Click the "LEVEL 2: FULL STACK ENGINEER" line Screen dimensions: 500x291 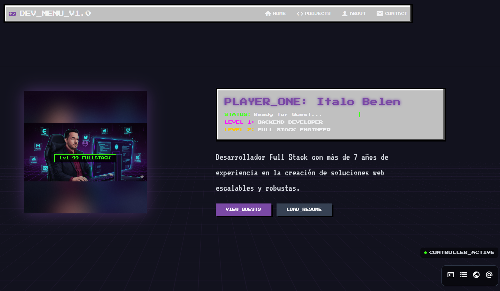tap(277, 130)
